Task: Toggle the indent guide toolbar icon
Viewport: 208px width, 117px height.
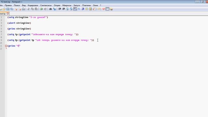Action: [83, 9]
